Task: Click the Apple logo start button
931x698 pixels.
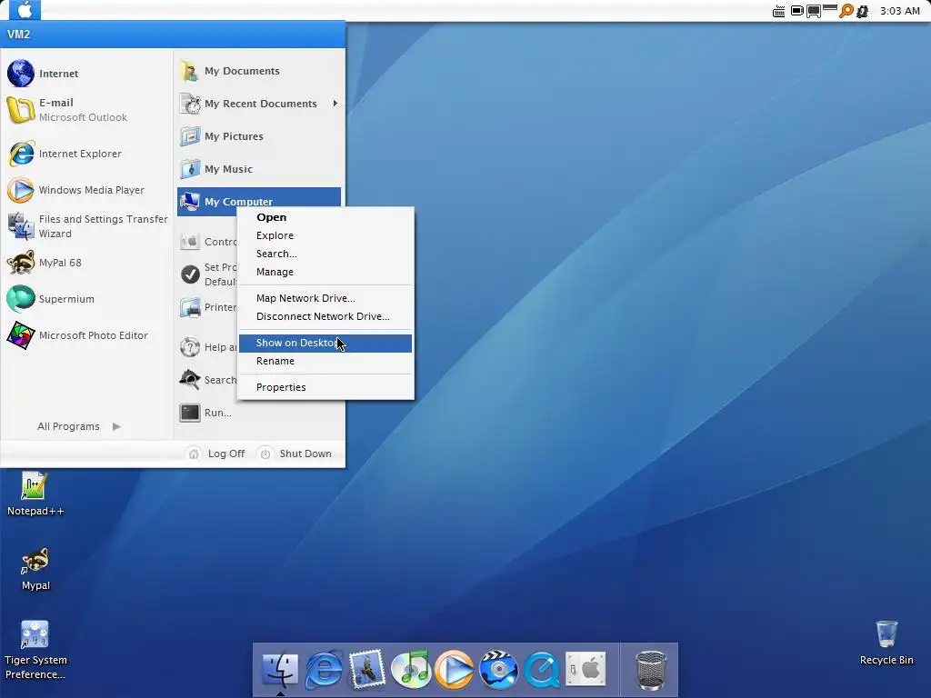Action: (x=25, y=10)
